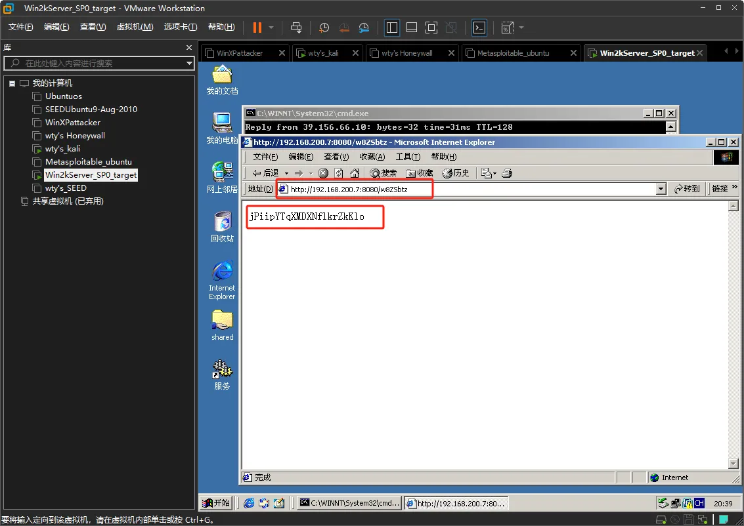Select the shared folder desktop icon
The height and width of the screenshot is (526, 744).
222,325
